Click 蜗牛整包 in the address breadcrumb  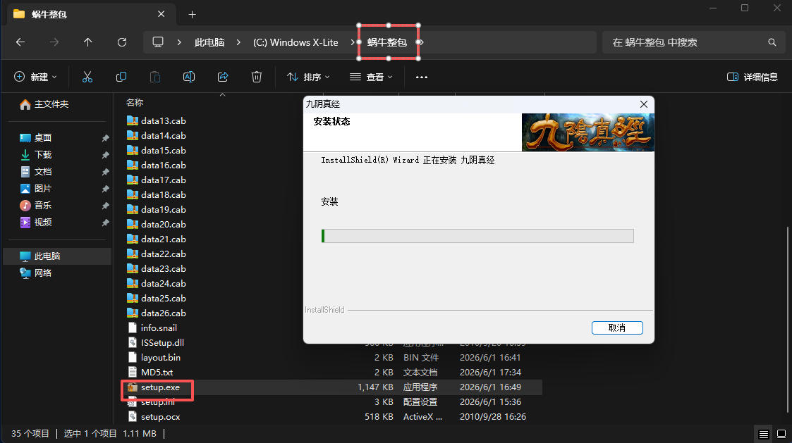387,42
